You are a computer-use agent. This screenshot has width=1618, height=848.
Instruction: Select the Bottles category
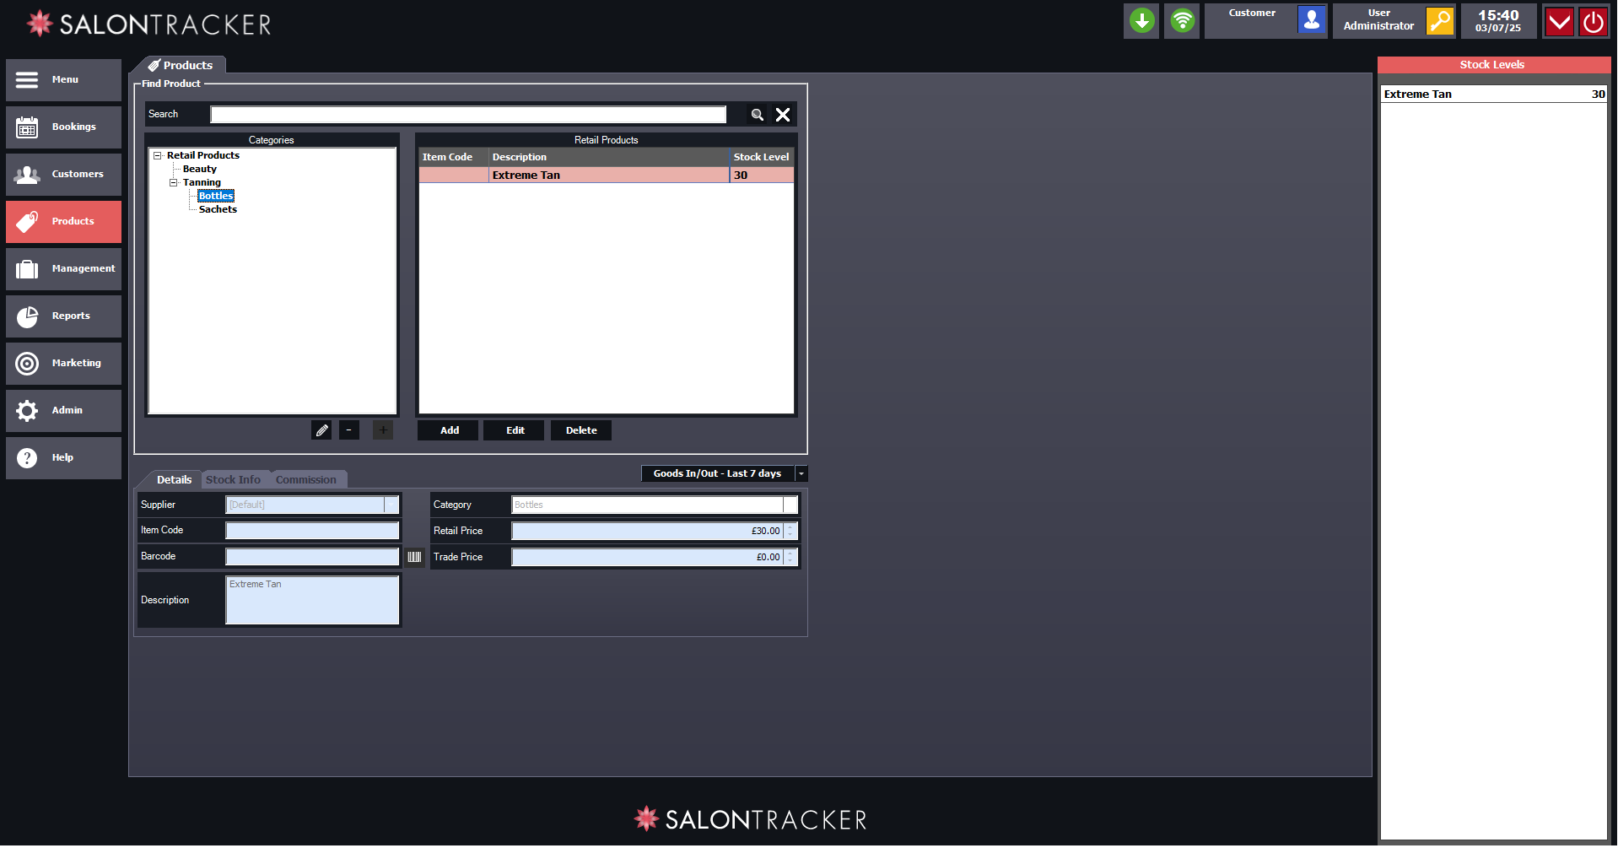[216, 196]
